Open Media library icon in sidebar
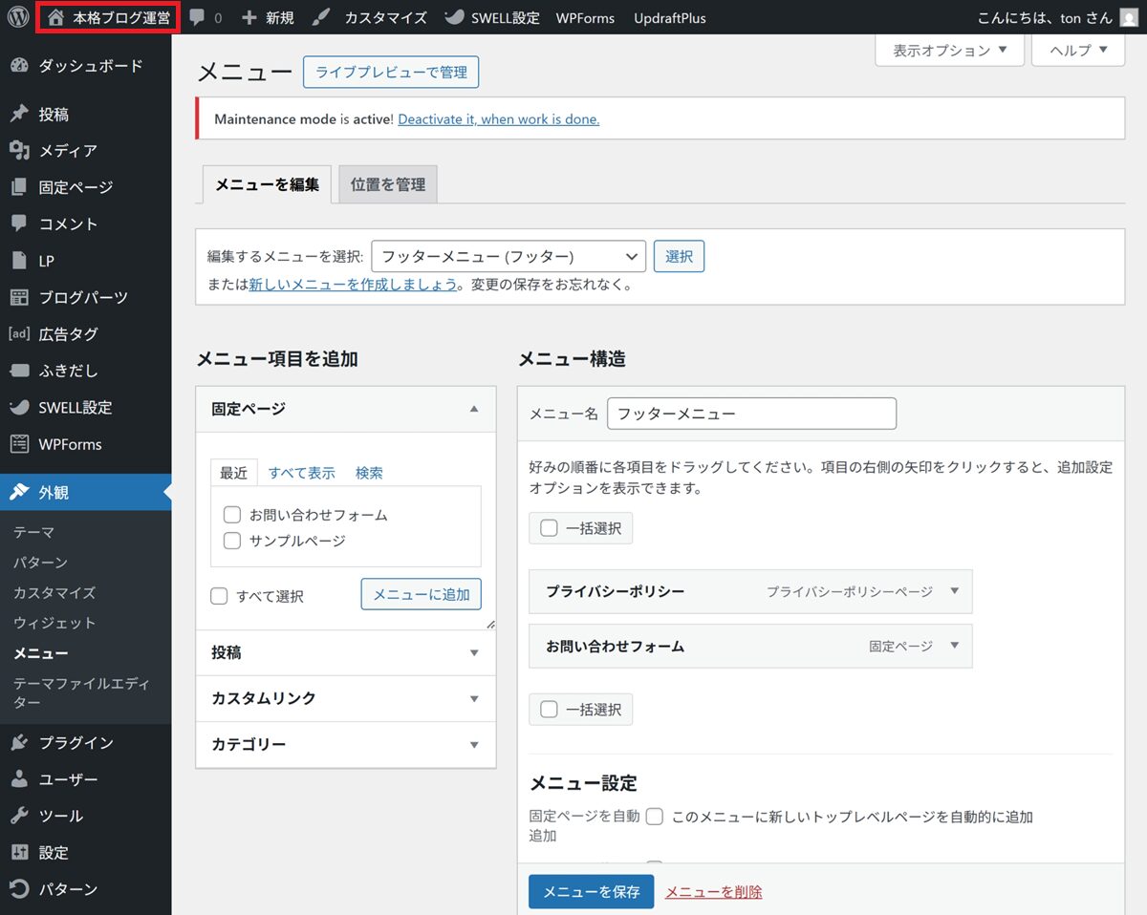 pyautogui.click(x=19, y=151)
